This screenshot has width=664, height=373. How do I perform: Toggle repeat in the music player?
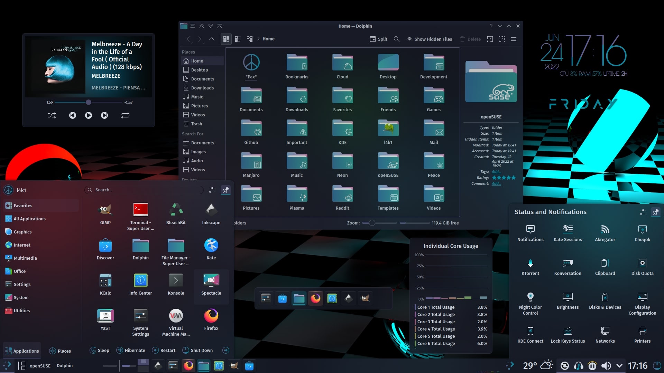pos(125,115)
